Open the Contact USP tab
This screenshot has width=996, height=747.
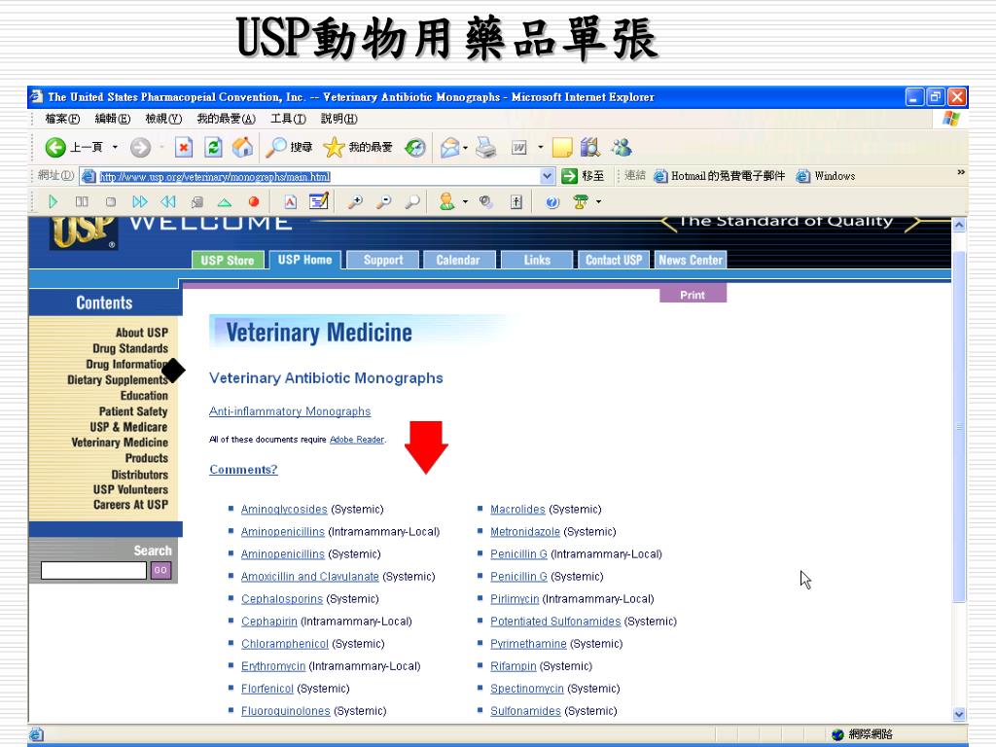[614, 260]
